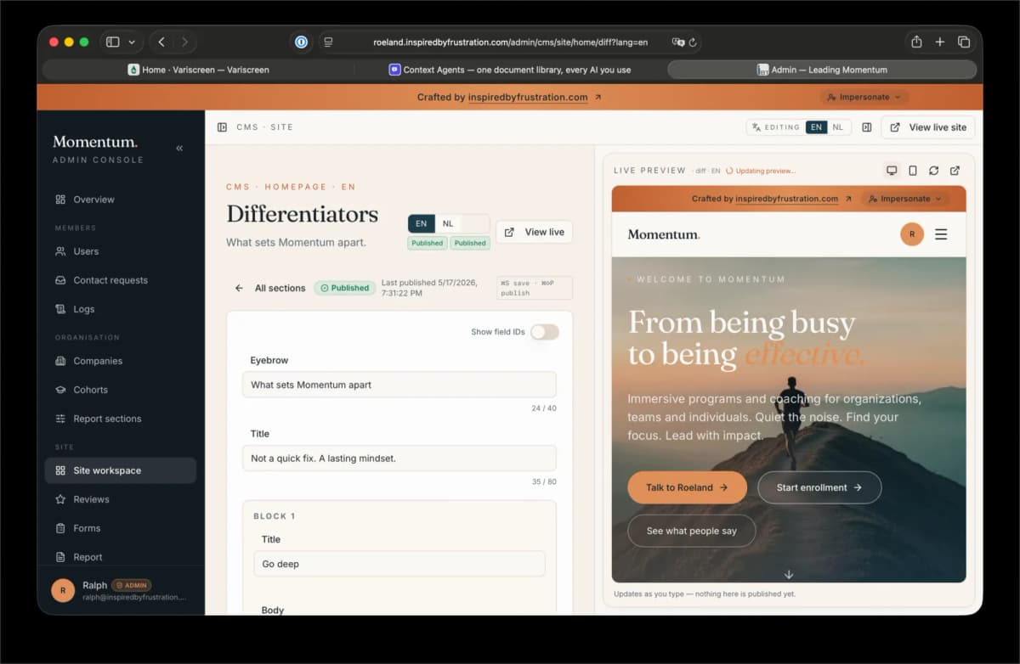Click the down arrow in preview hero

(x=789, y=575)
